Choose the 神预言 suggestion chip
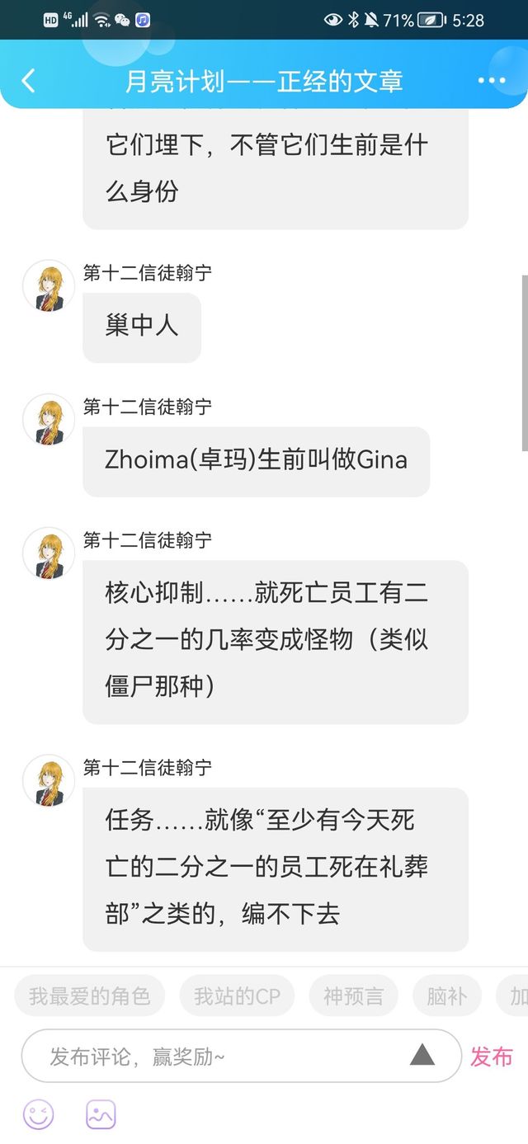Screen dimensions: 528x1144 click(353, 996)
